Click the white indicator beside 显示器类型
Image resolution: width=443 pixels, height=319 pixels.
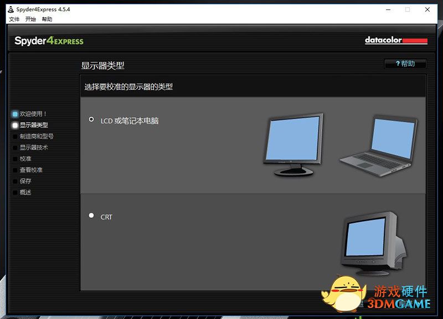(15, 125)
